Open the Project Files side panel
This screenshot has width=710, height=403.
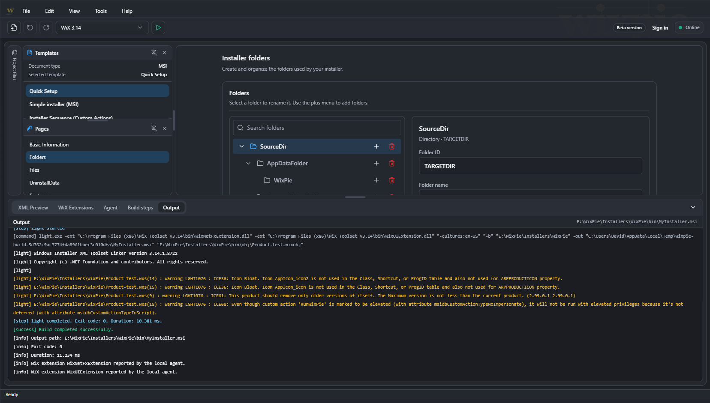click(x=15, y=64)
